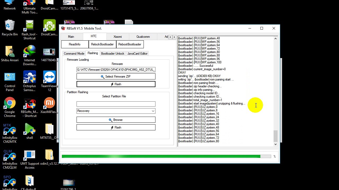Click the RebootBootloader button
The height and width of the screenshot is (190, 339).
click(130, 44)
